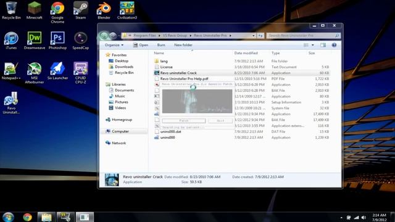The width and height of the screenshot is (395, 222).
Task: Select the iTunes desktop icon
Action: 11,41
